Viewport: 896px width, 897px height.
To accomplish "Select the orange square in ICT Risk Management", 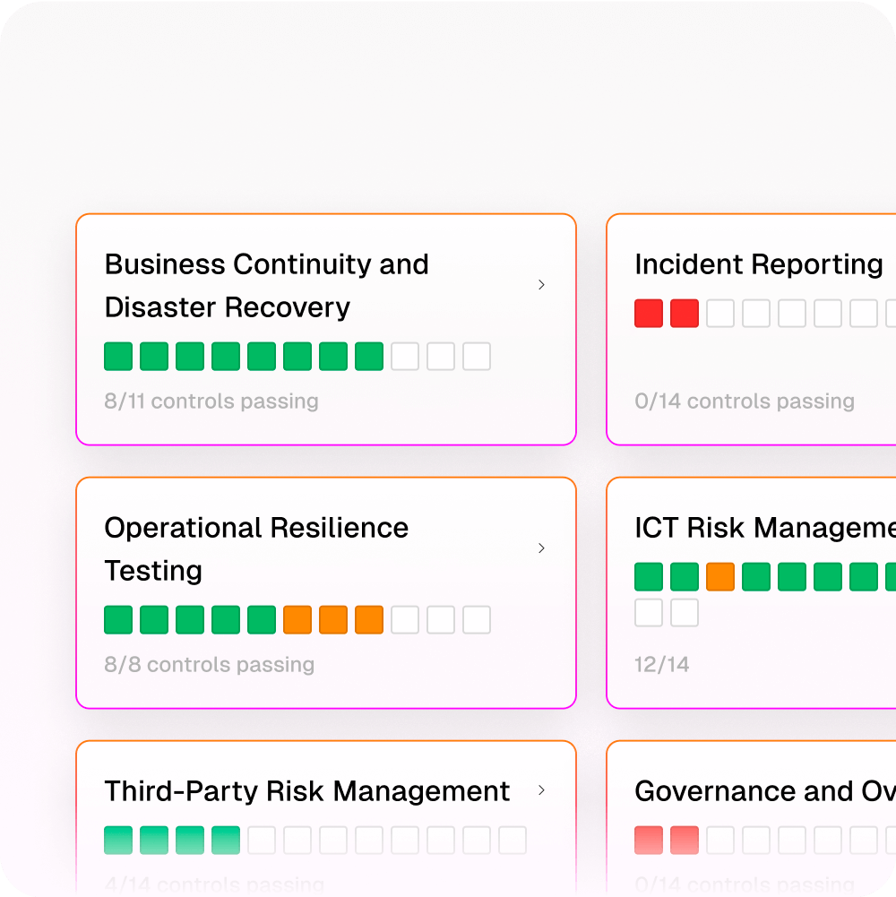I will coord(720,577).
